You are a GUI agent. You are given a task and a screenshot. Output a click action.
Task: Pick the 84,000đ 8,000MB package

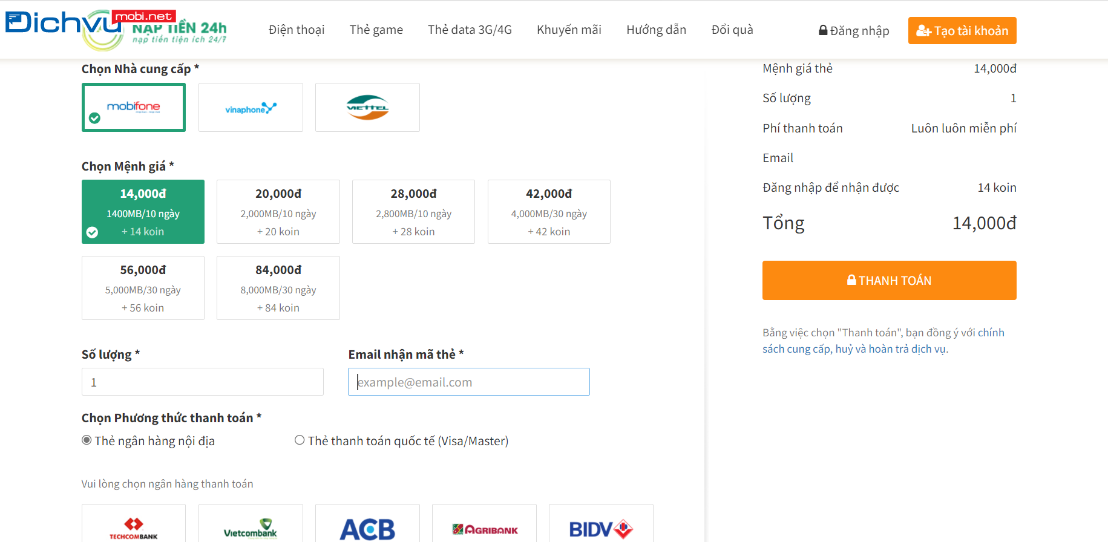(x=278, y=288)
